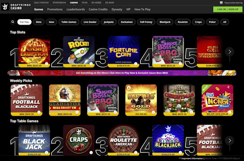Open the Casino Credits nav tab
The image size is (244, 161).
[x=98, y=10]
